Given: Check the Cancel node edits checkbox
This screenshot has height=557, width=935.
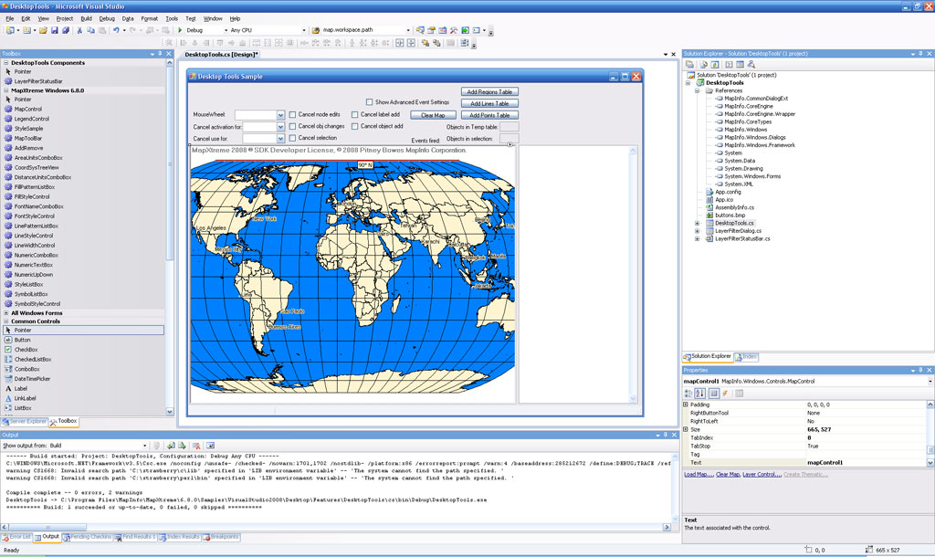Looking at the screenshot, I should [292, 114].
